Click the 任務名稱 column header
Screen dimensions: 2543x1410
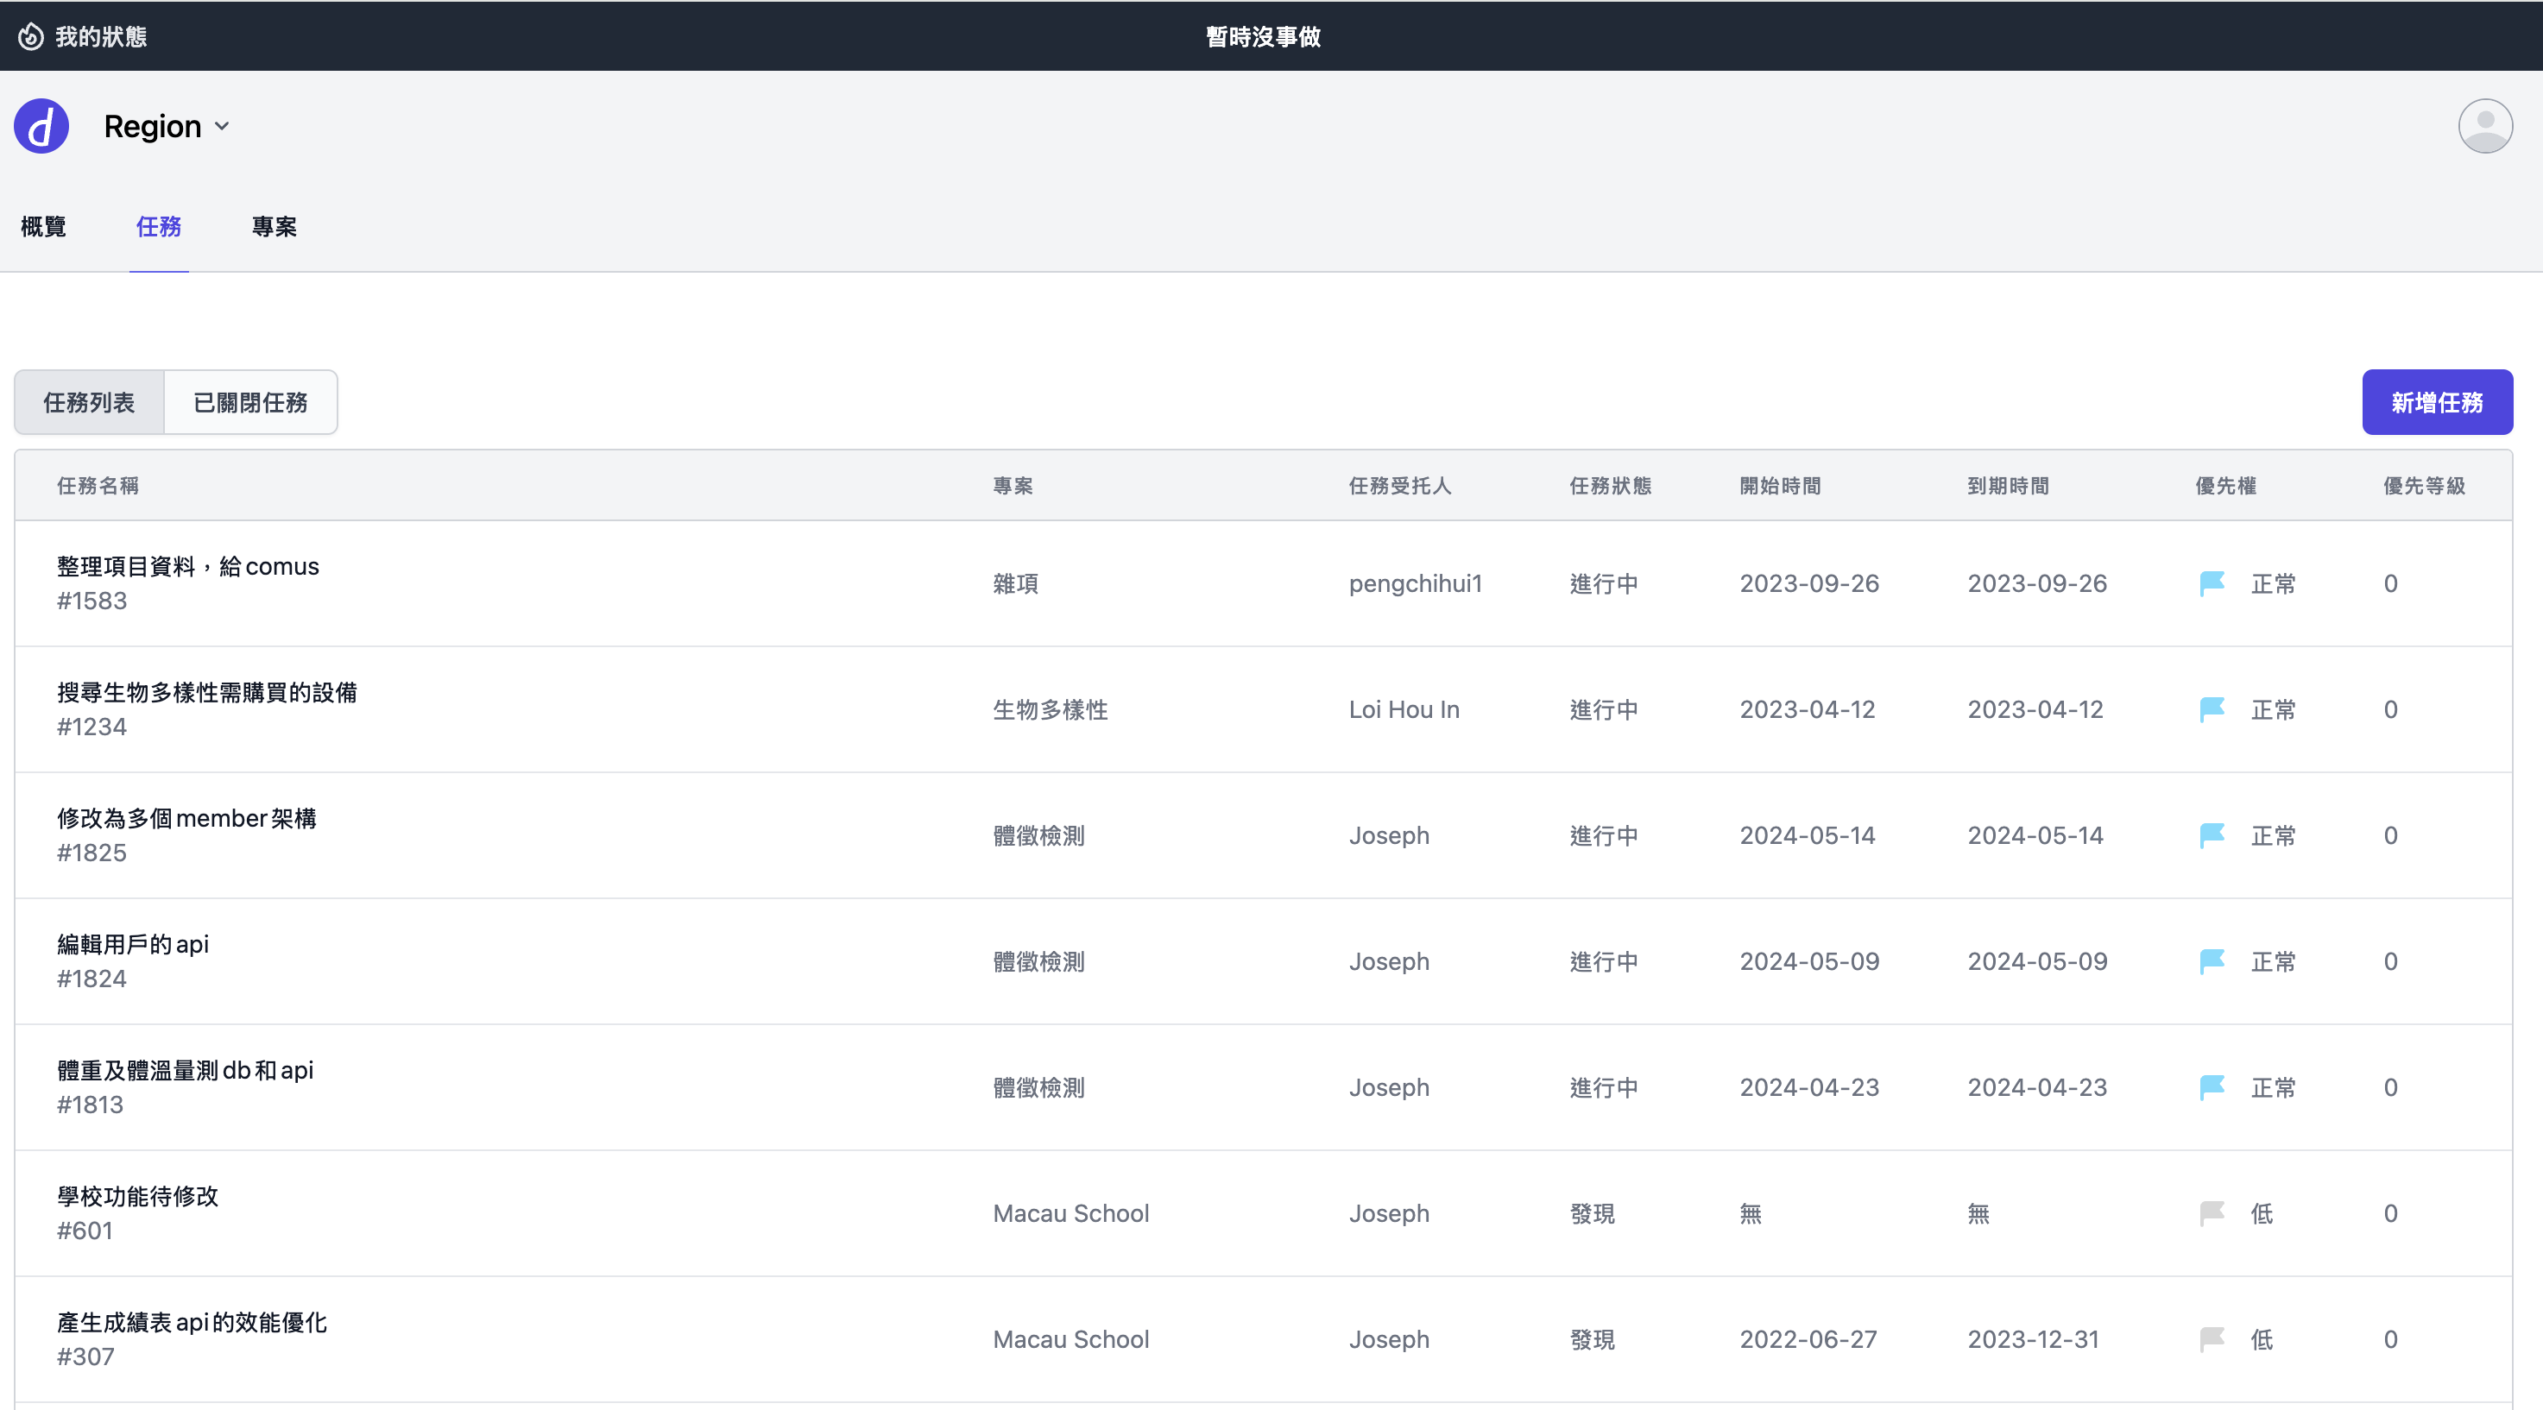click(x=97, y=484)
